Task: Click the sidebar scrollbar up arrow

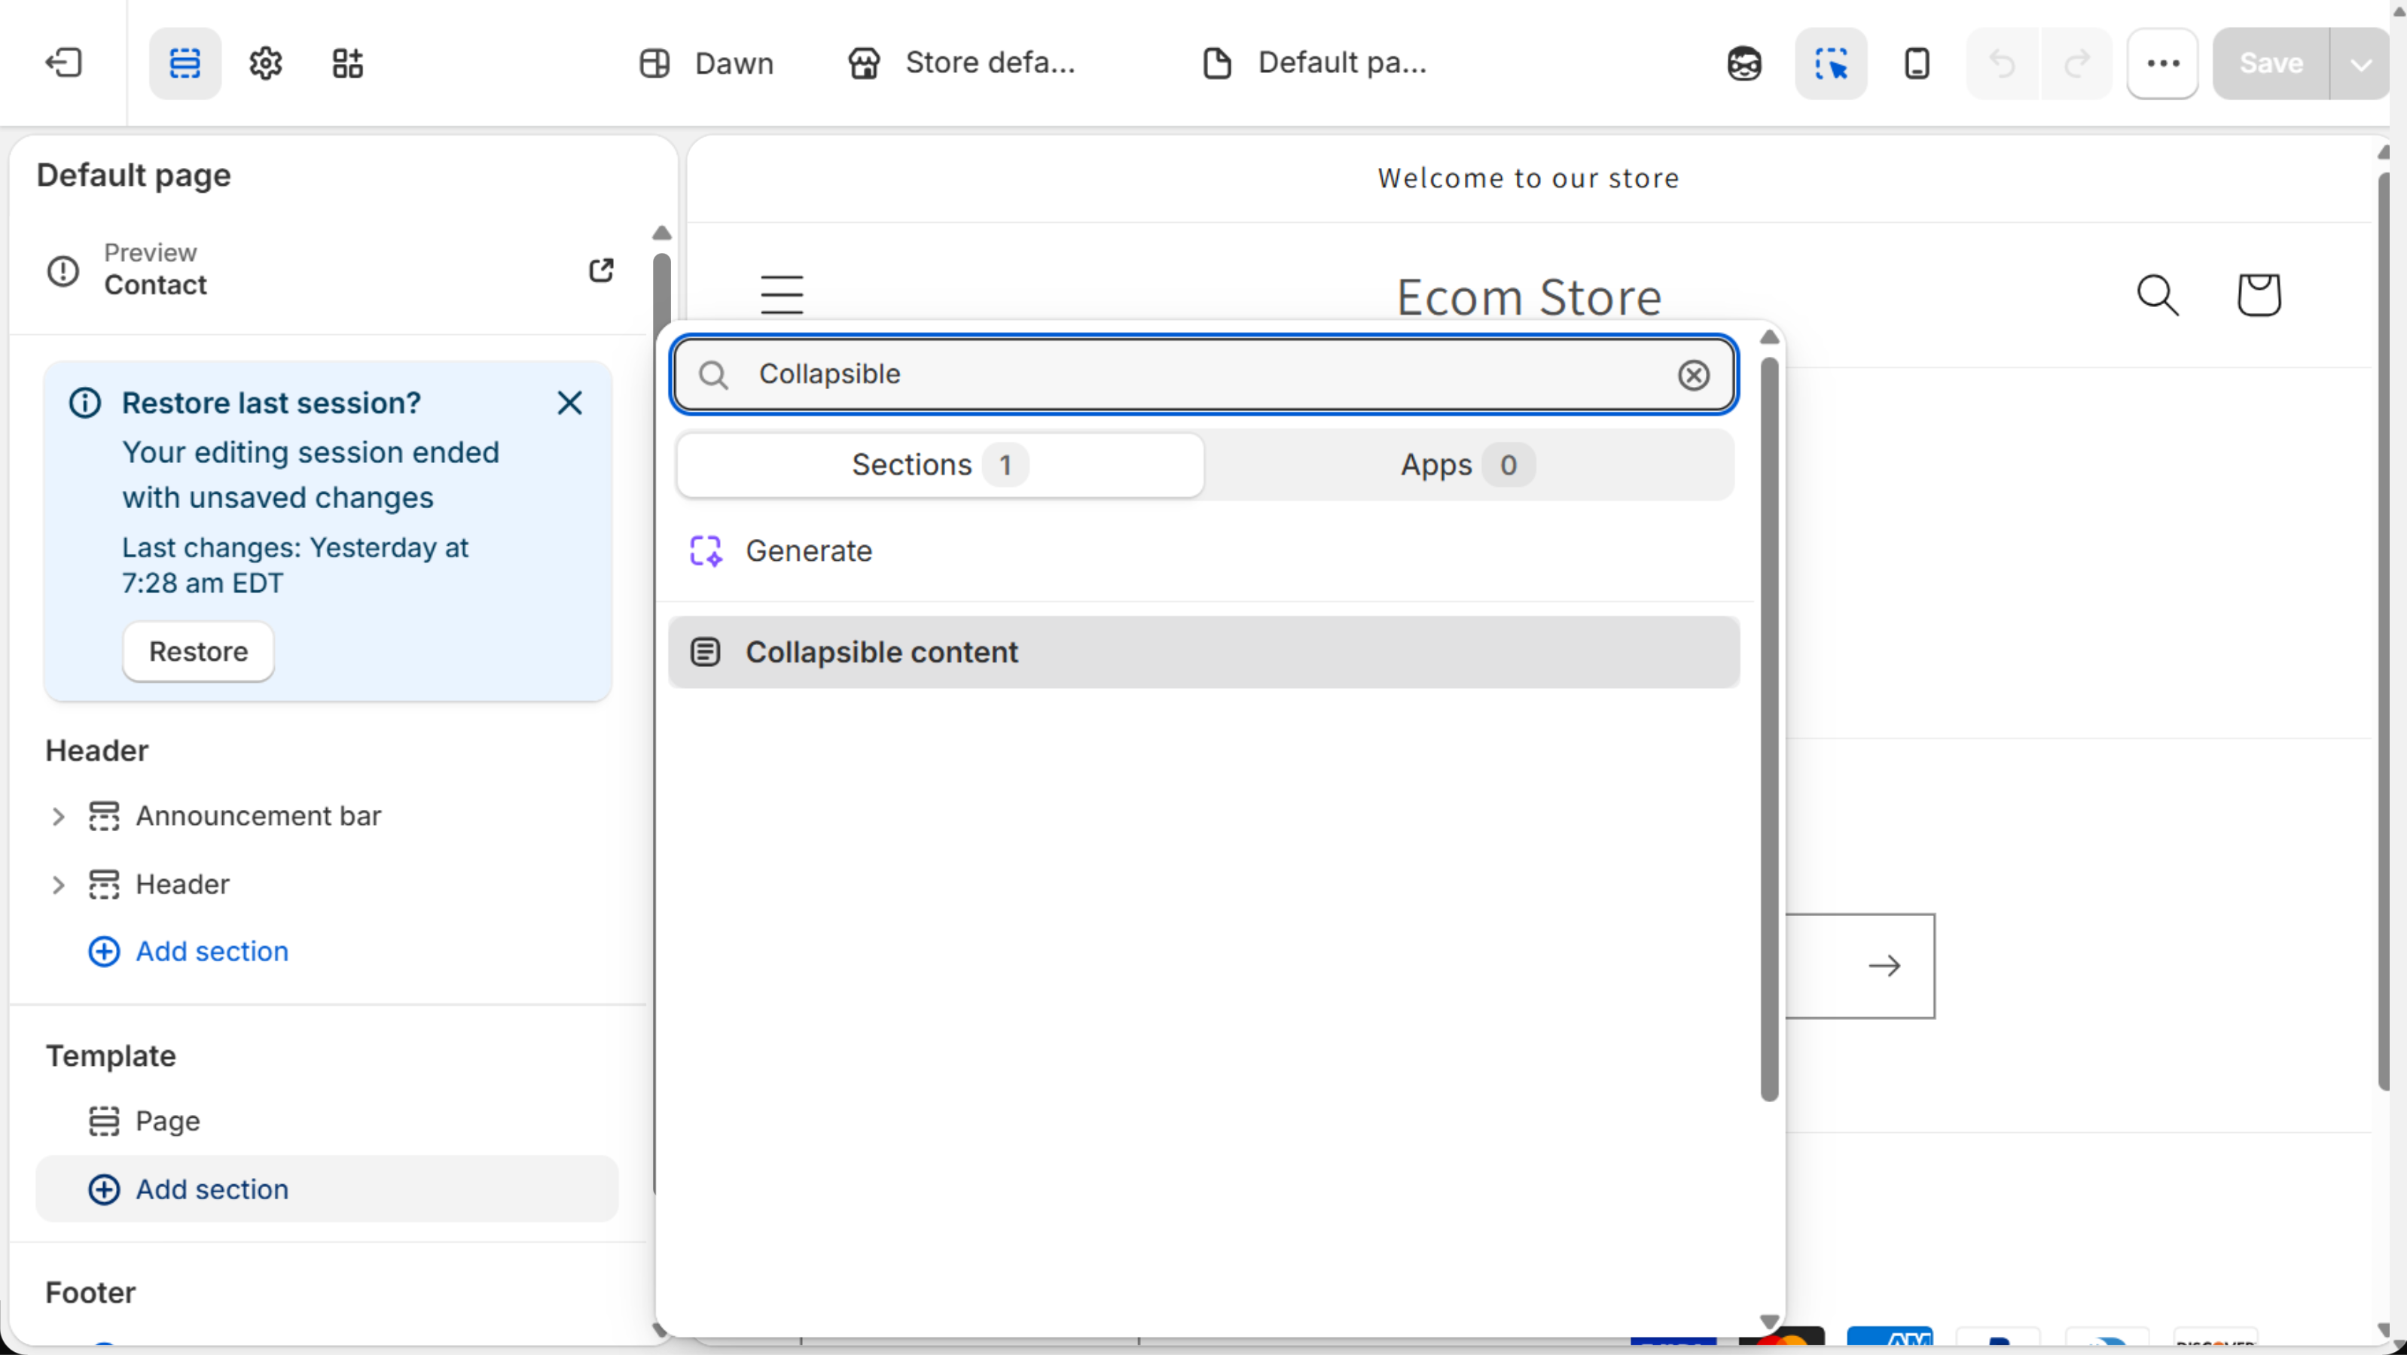Action: point(661,233)
